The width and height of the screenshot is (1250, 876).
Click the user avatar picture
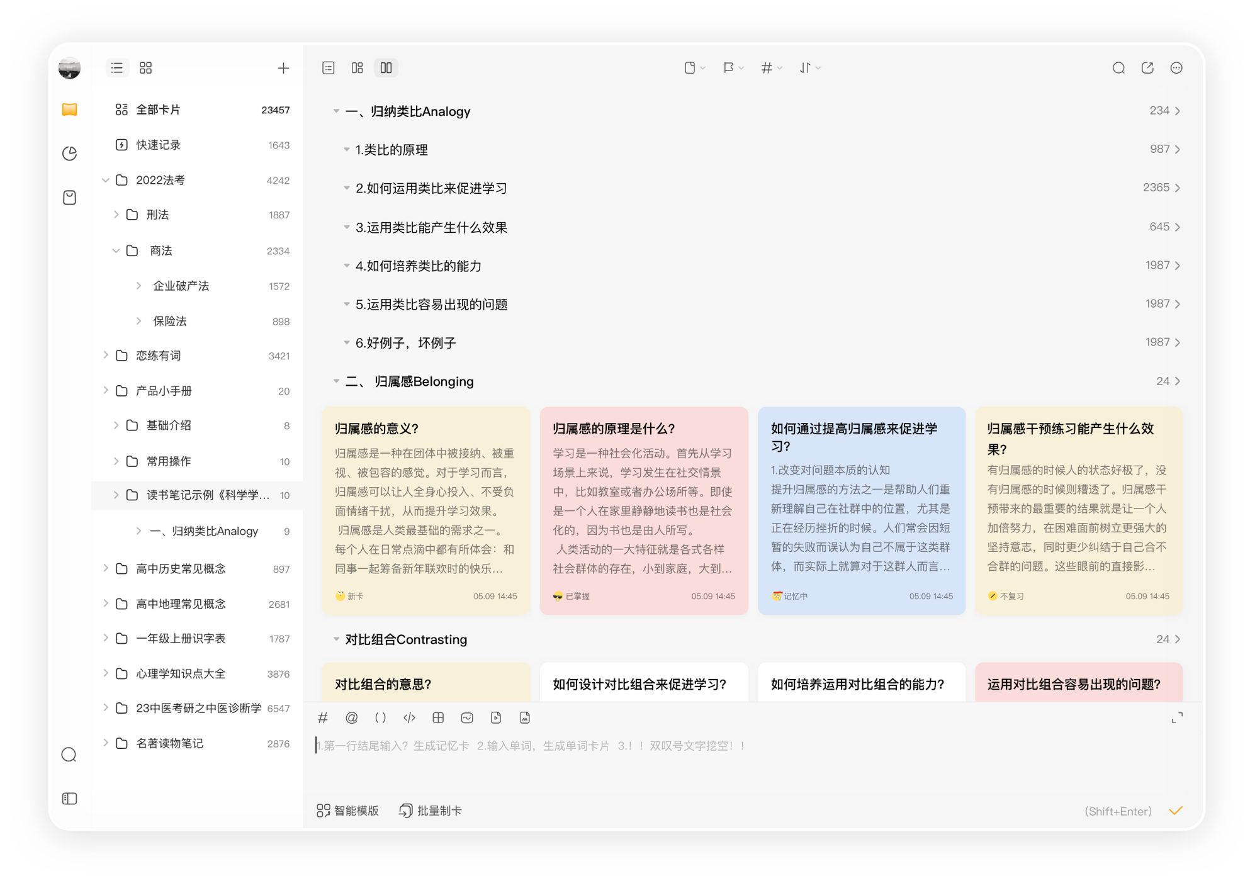pos(70,68)
